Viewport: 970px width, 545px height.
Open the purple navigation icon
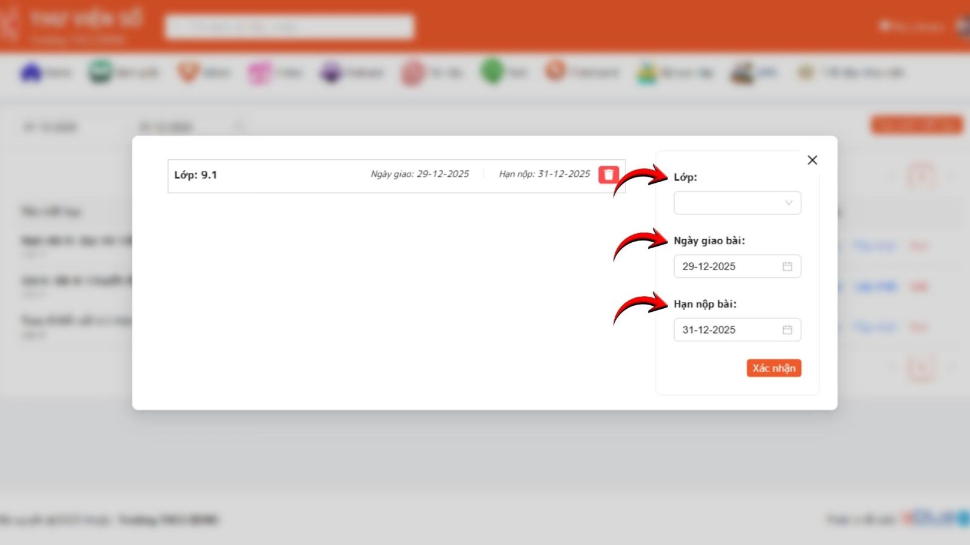coord(331,73)
